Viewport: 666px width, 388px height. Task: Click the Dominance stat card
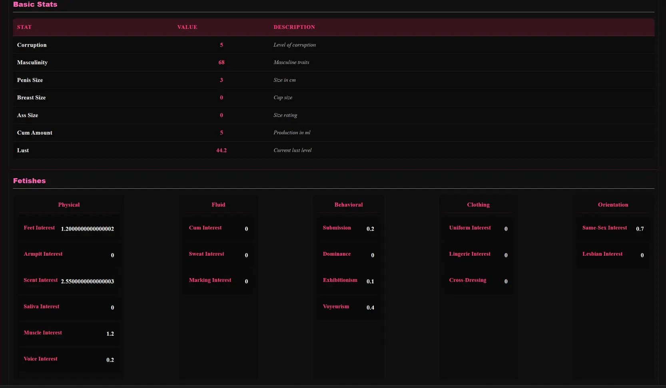348,255
